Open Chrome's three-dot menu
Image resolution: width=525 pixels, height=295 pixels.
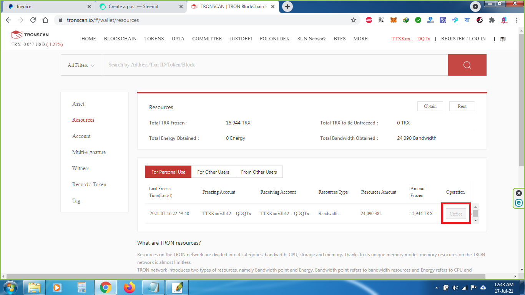(517, 20)
